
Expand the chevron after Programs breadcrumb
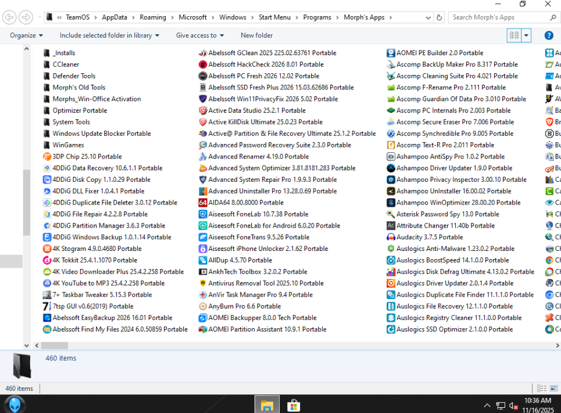[337, 17]
